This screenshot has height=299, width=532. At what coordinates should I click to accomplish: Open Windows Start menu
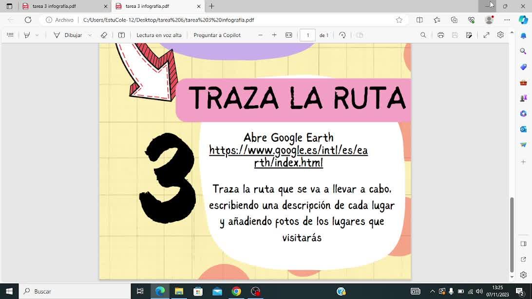tap(9, 291)
